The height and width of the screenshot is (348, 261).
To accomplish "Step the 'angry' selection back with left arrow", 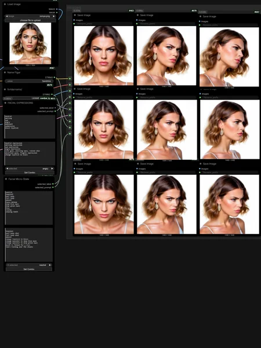I will coord(7,168).
